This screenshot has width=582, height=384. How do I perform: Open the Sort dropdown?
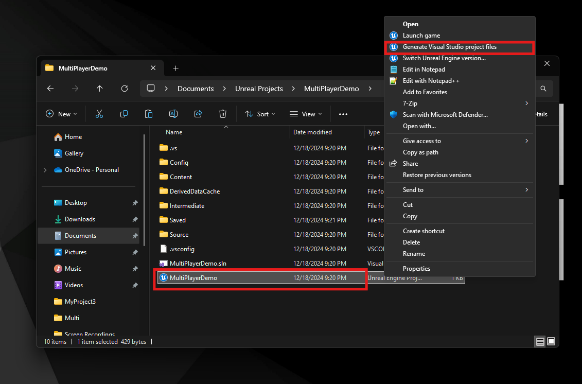pos(260,114)
